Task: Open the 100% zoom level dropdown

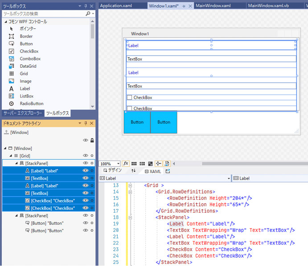Action: [118, 164]
